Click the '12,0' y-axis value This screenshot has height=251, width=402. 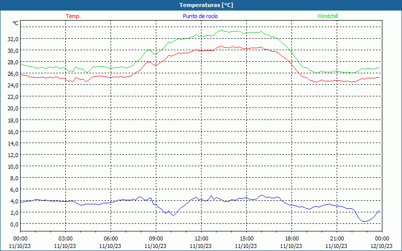[x=14, y=155]
